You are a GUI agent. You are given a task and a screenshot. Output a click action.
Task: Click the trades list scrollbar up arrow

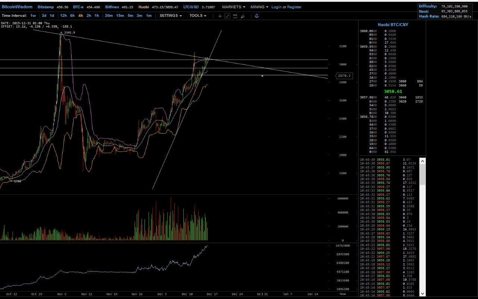tap(422, 161)
